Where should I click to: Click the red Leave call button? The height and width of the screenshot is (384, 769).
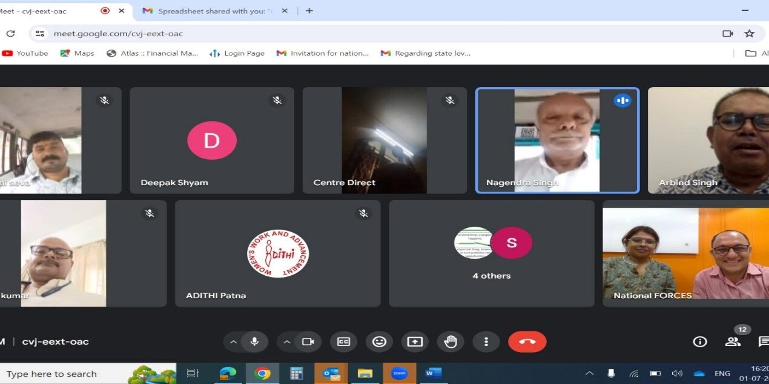coord(527,342)
